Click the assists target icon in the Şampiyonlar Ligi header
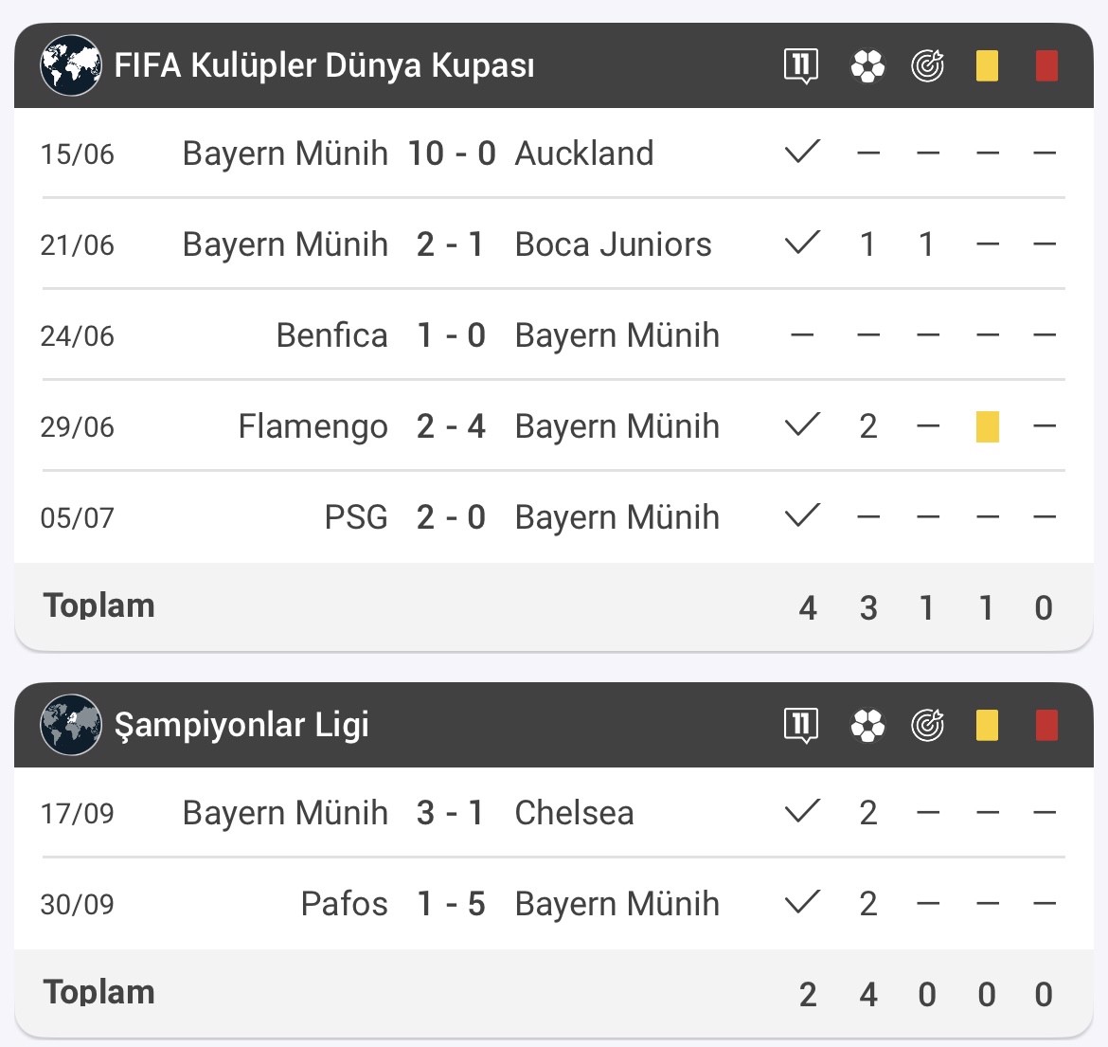This screenshot has height=1047, width=1108. [927, 725]
